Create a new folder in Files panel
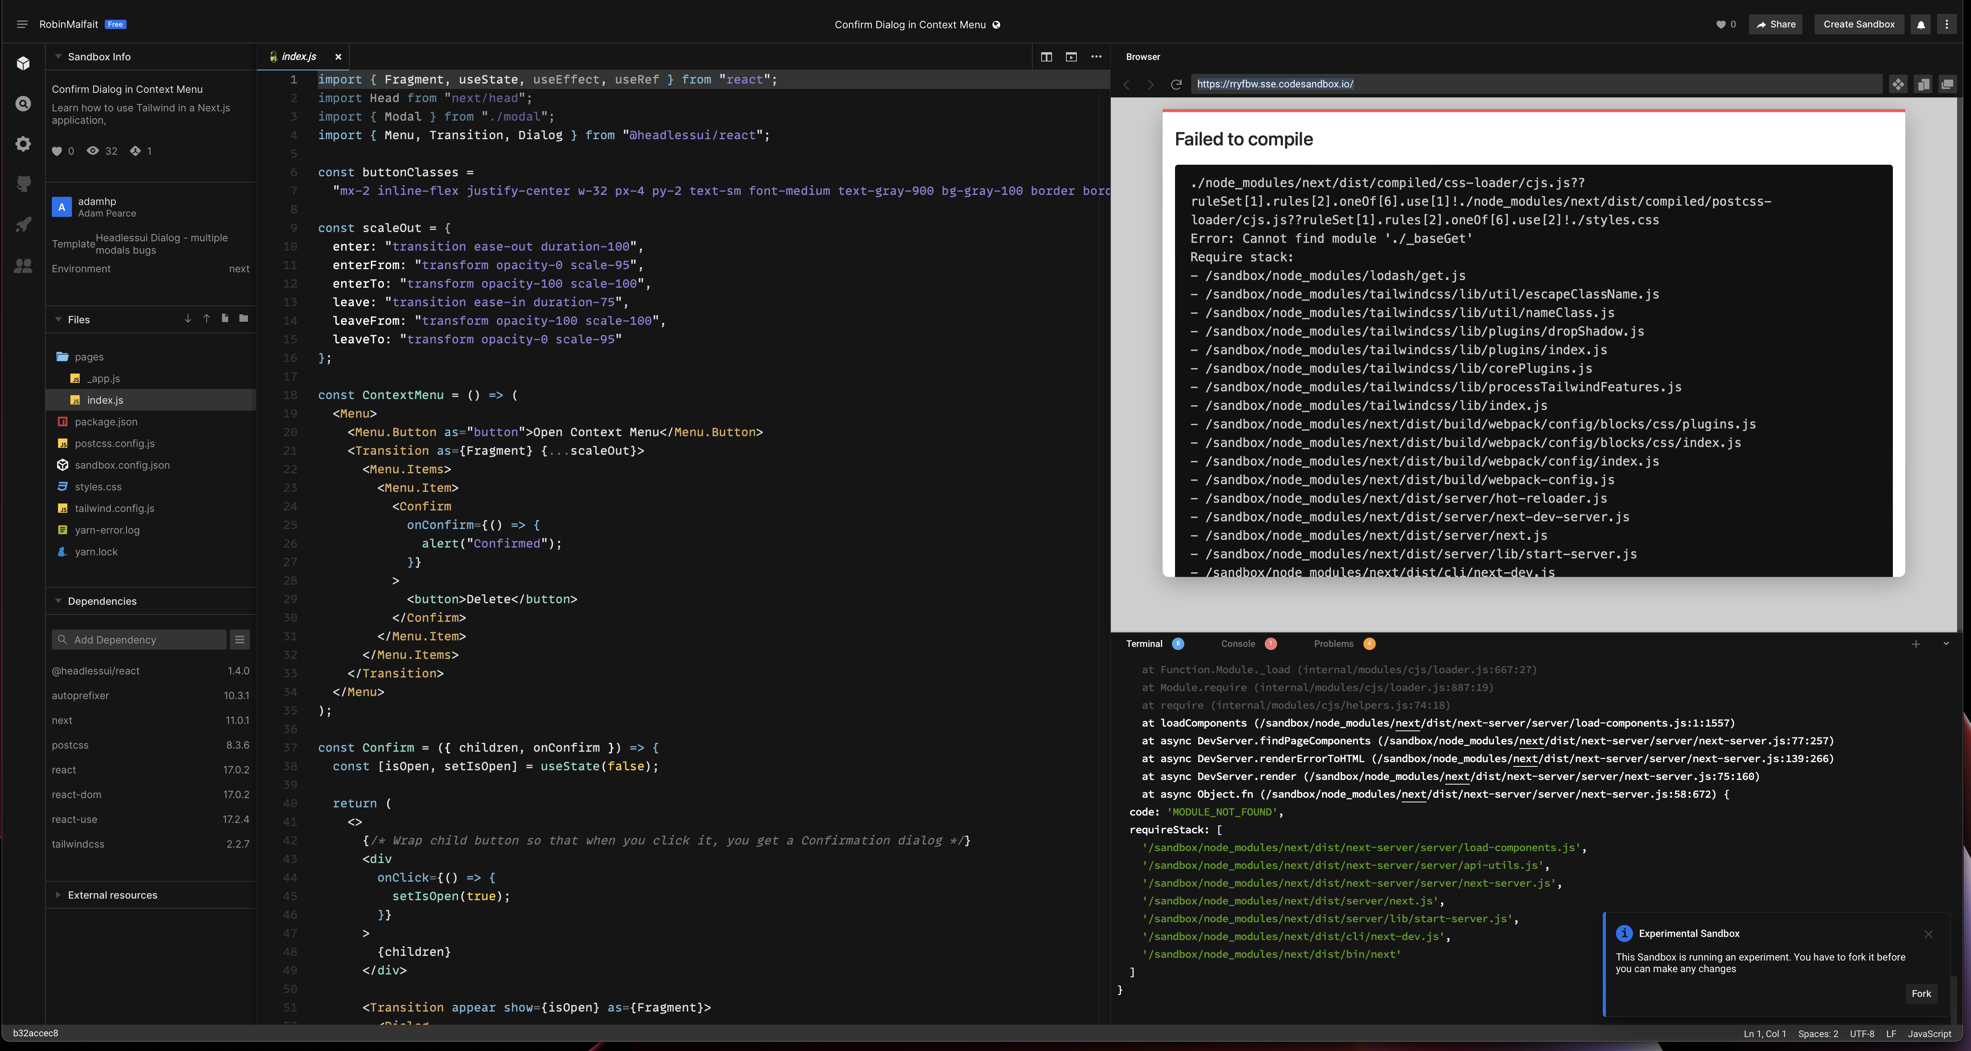The width and height of the screenshot is (1971, 1051). [x=243, y=319]
